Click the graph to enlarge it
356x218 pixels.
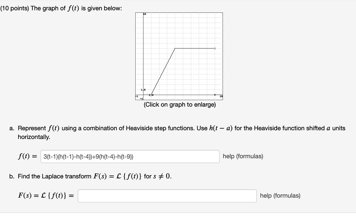point(179,56)
